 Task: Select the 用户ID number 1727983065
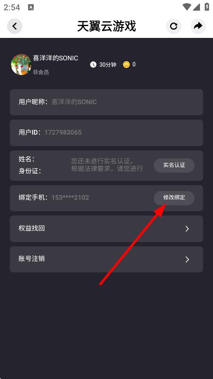(63, 133)
